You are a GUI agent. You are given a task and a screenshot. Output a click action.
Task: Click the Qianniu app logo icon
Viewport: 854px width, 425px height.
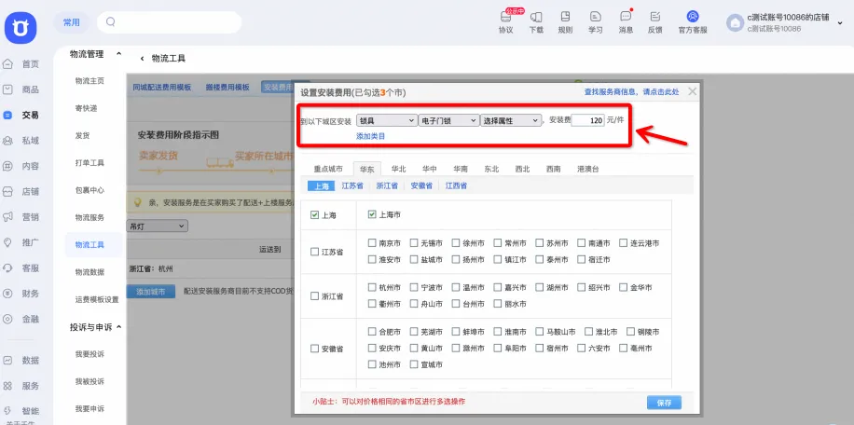pyautogui.click(x=21, y=28)
